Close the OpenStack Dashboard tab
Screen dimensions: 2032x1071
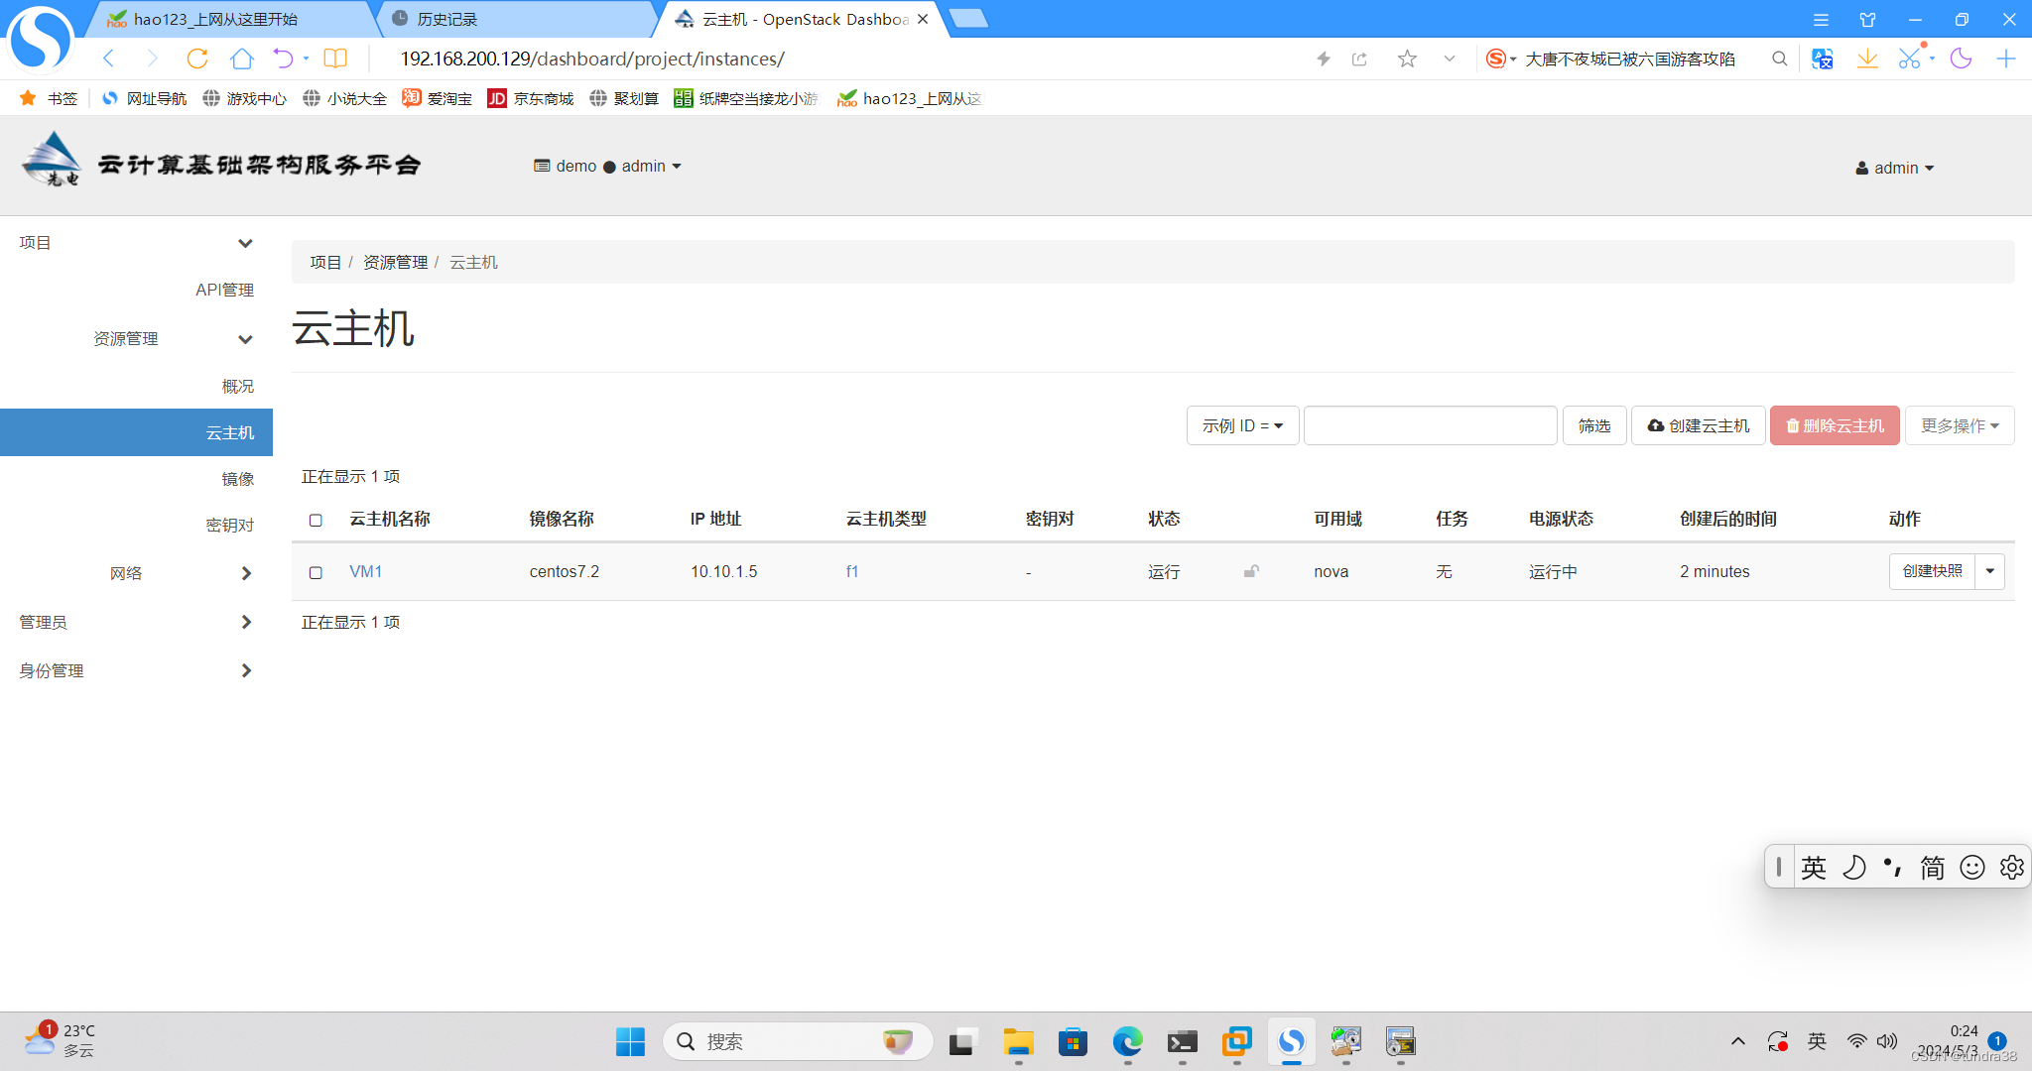(x=923, y=19)
